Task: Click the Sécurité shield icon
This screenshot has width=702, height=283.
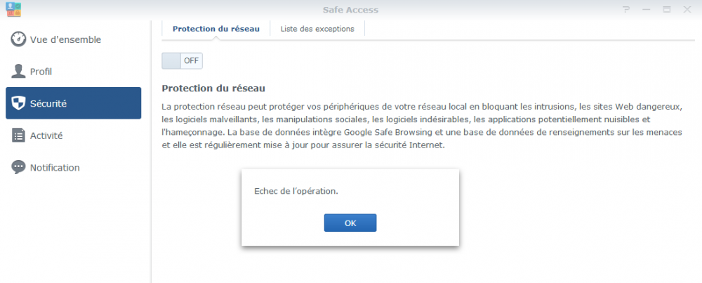Action: [18, 103]
